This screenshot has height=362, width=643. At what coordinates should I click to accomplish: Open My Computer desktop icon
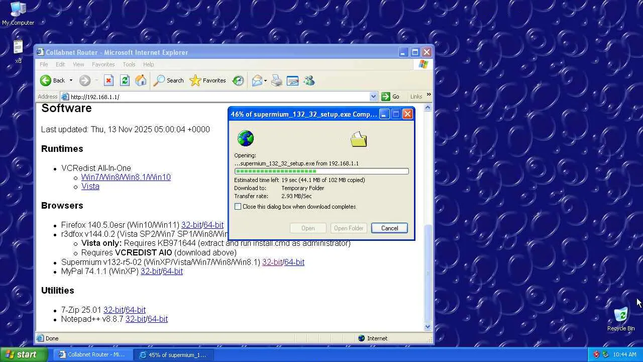[x=18, y=14]
